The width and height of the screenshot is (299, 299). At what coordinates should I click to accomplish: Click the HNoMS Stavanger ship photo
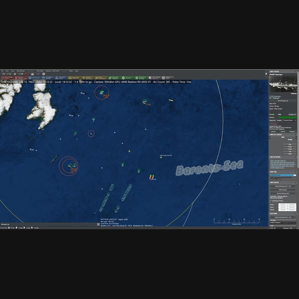283,84
